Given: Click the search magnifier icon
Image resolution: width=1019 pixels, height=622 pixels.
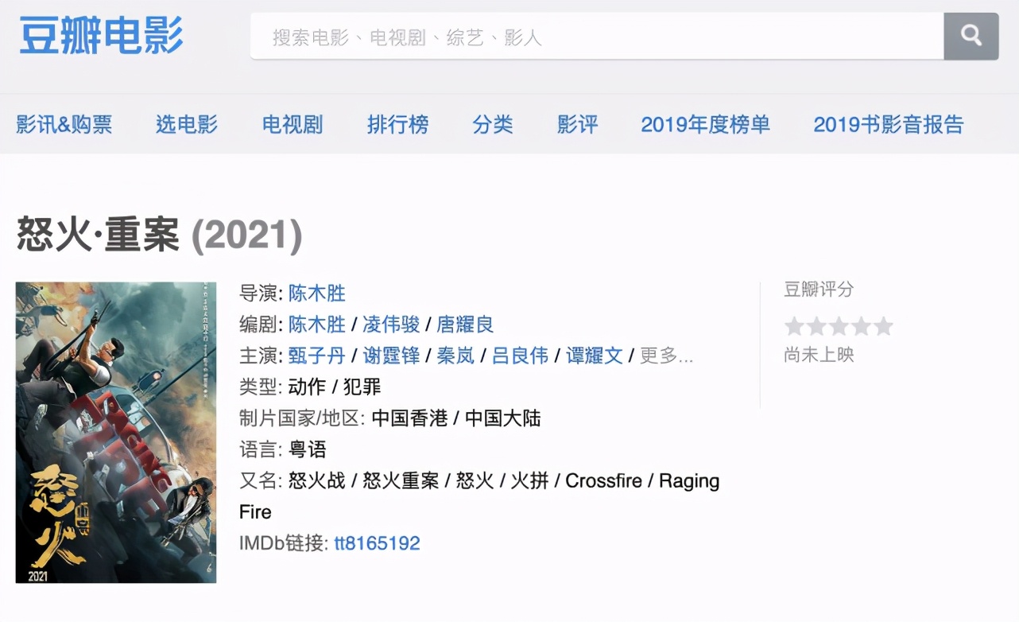Looking at the screenshot, I should [971, 36].
